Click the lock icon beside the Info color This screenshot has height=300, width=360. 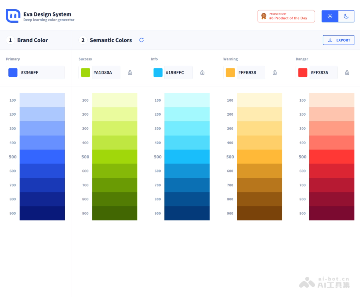point(202,72)
